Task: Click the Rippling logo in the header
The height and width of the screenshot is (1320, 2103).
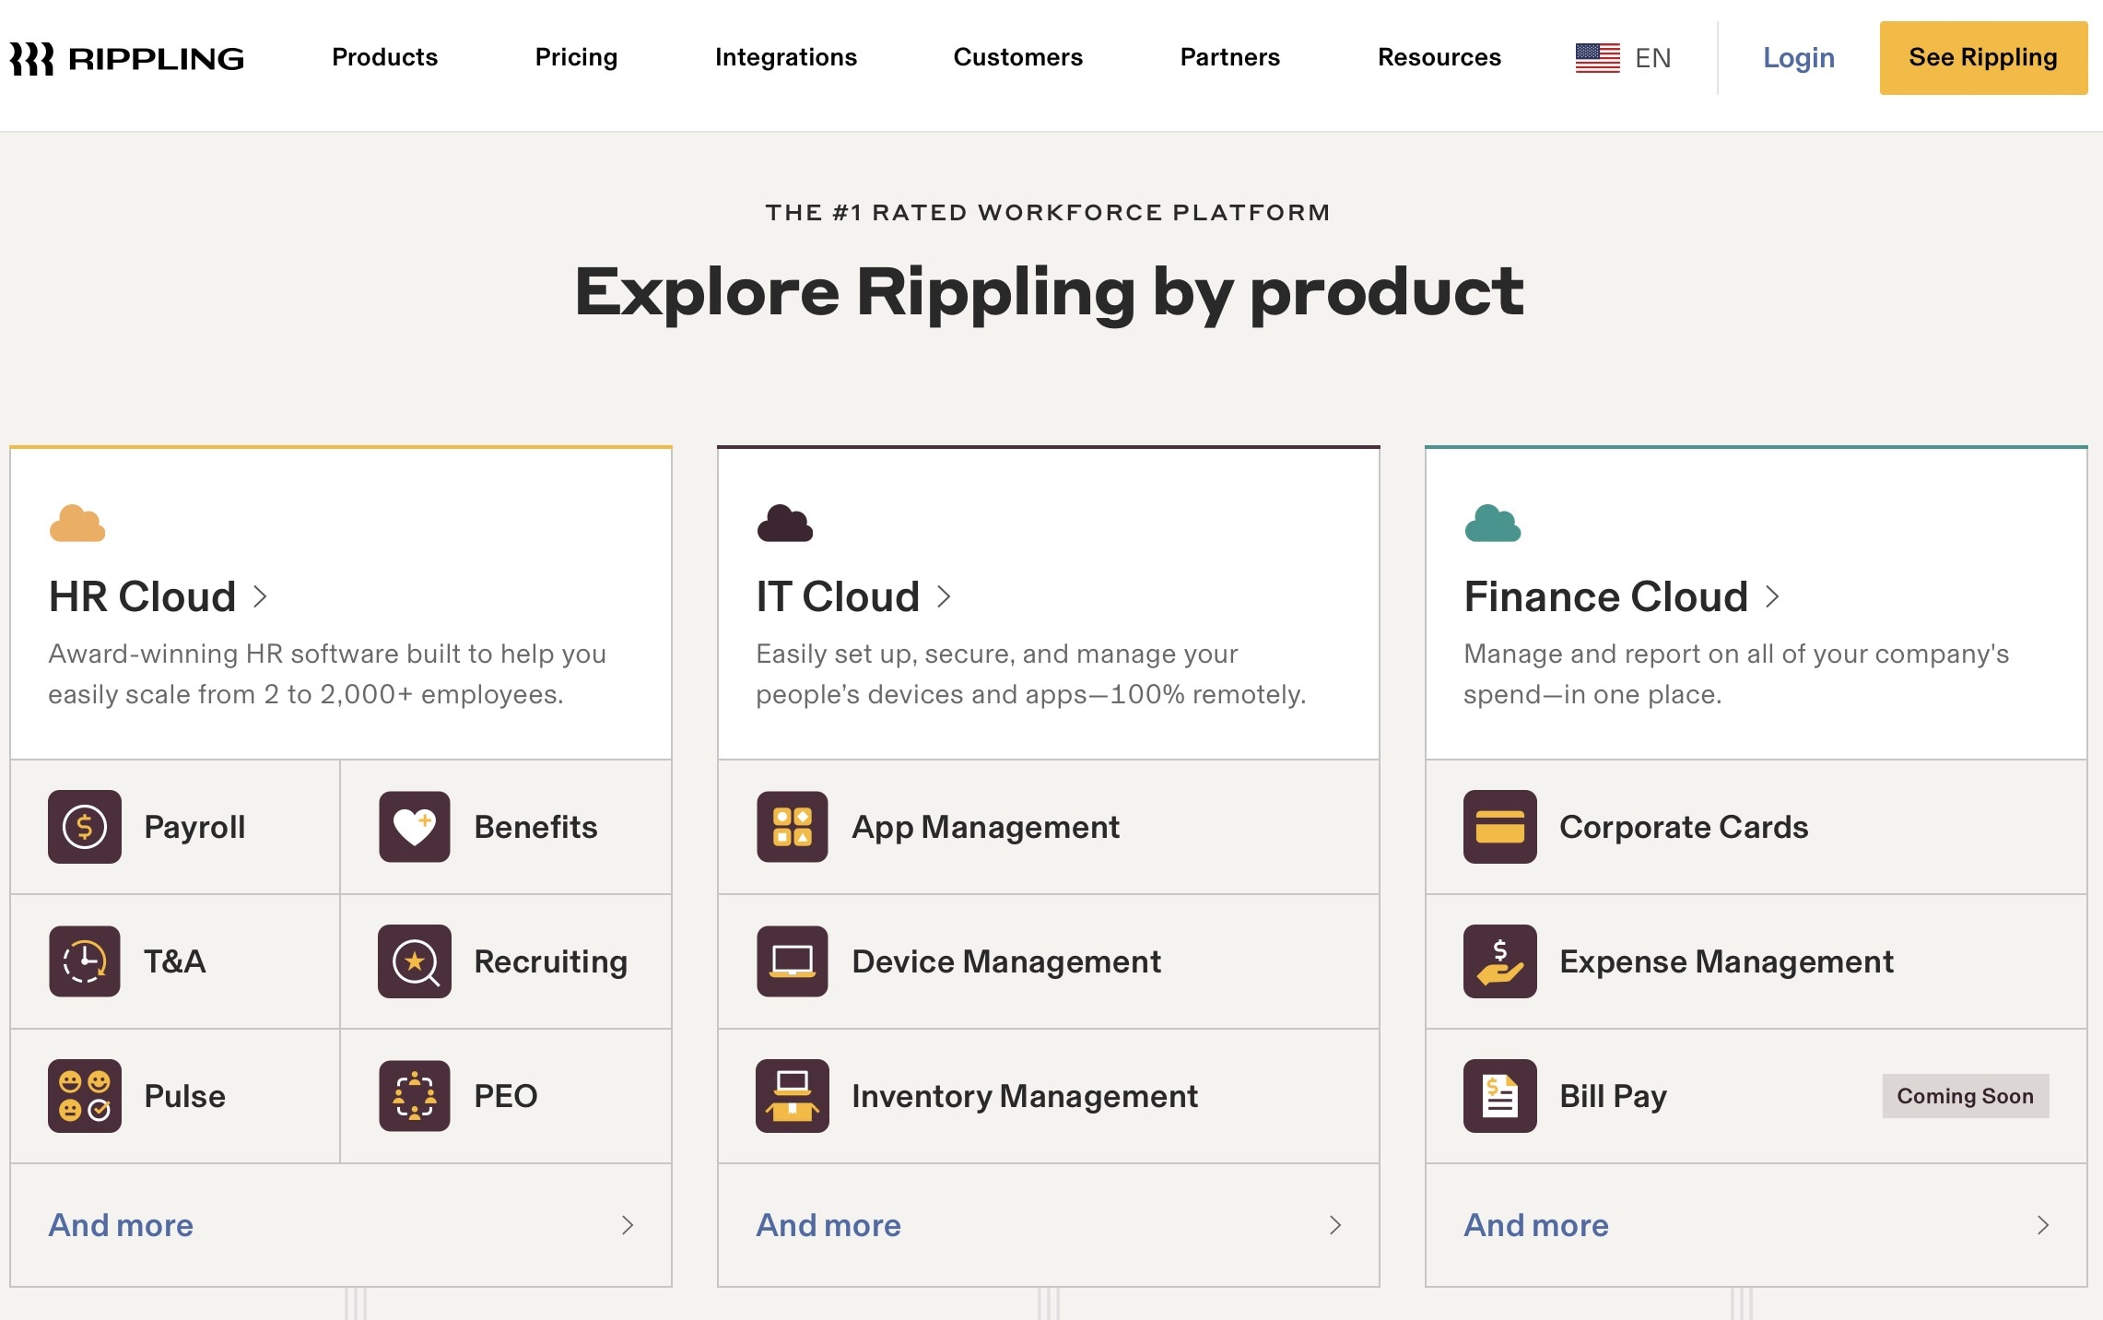Action: point(126,57)
